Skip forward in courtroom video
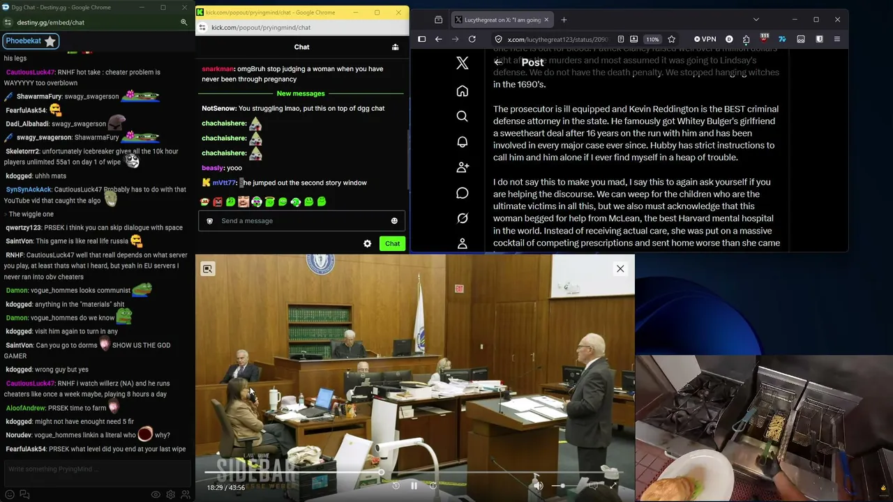Viewport: 893px width, 502px height. click(433, 486)
